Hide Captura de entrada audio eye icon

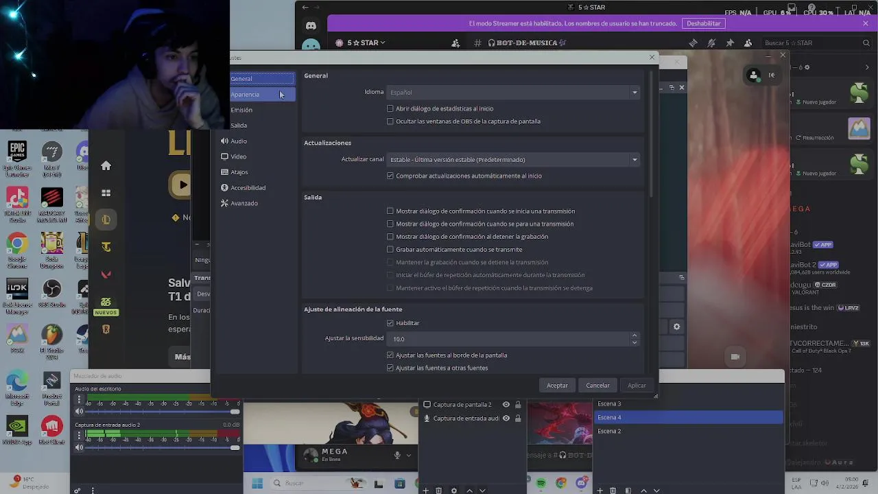(x=506, y=419)
